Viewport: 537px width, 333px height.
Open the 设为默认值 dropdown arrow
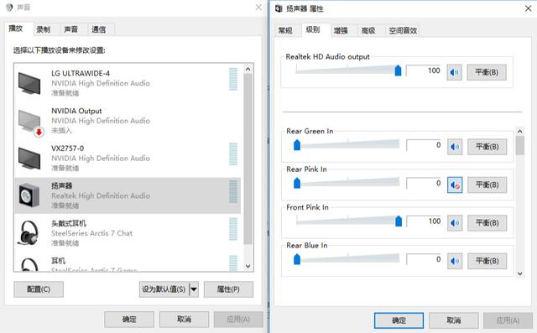click(194, 289)
